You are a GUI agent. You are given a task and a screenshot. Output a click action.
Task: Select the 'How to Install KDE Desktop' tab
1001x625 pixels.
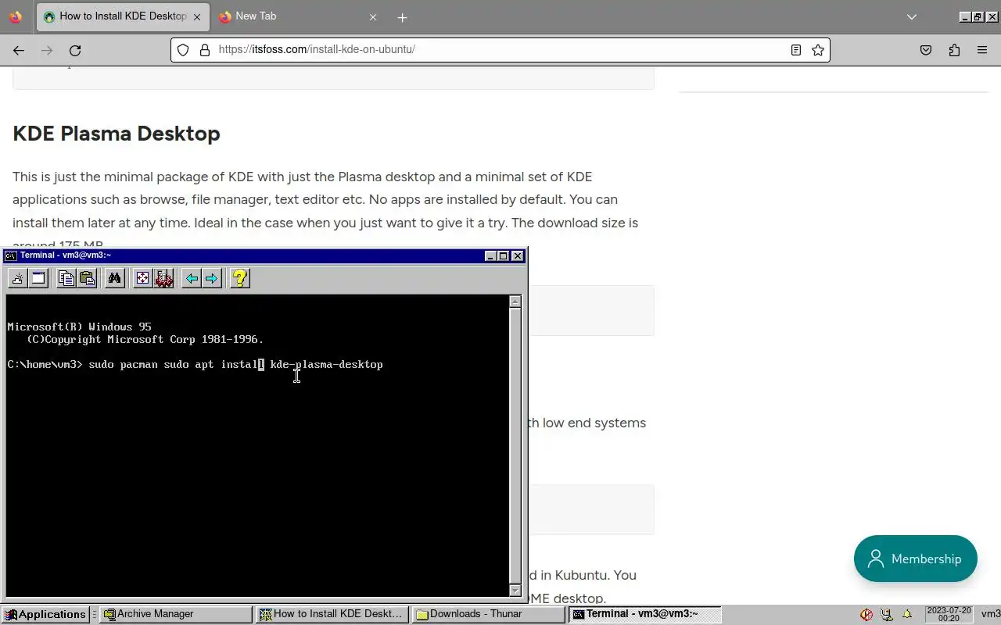click(123, 16)
